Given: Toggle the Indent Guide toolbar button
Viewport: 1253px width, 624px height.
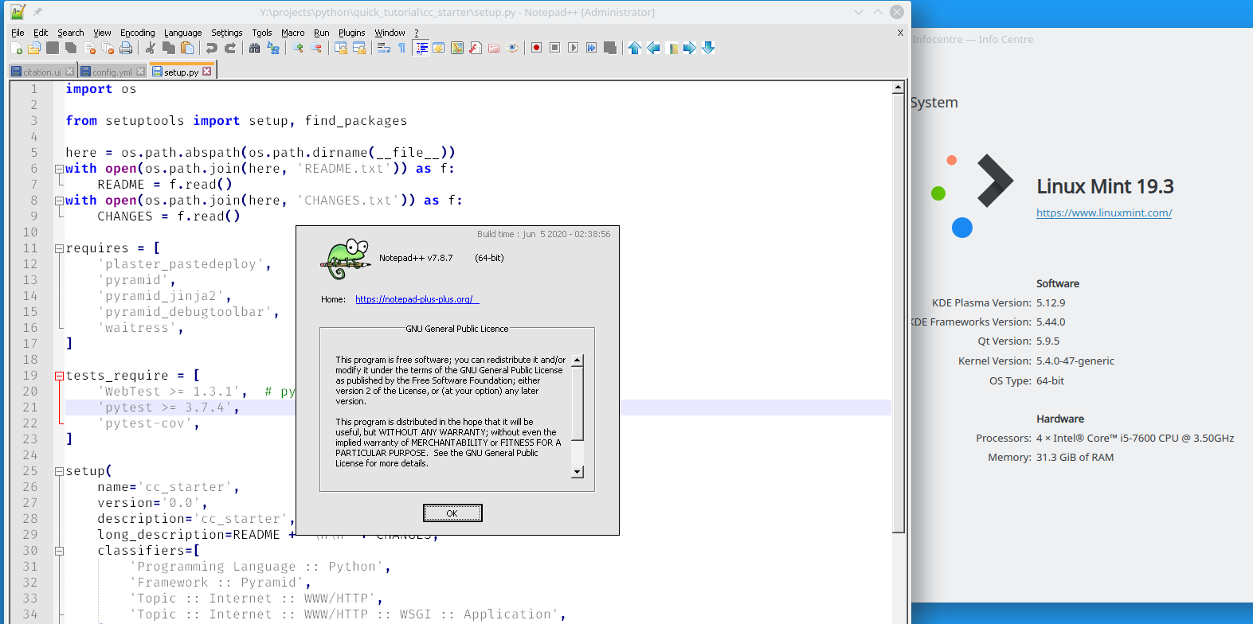Looking at the screenshot, I should point(421,48).
